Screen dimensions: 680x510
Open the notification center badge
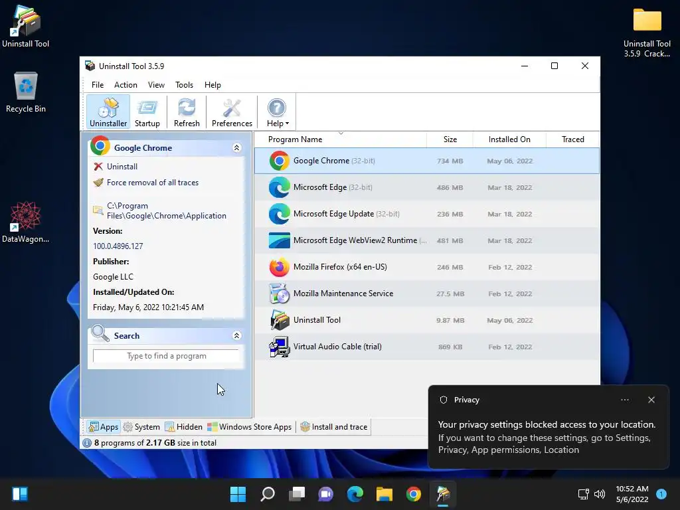coord(661,493)
